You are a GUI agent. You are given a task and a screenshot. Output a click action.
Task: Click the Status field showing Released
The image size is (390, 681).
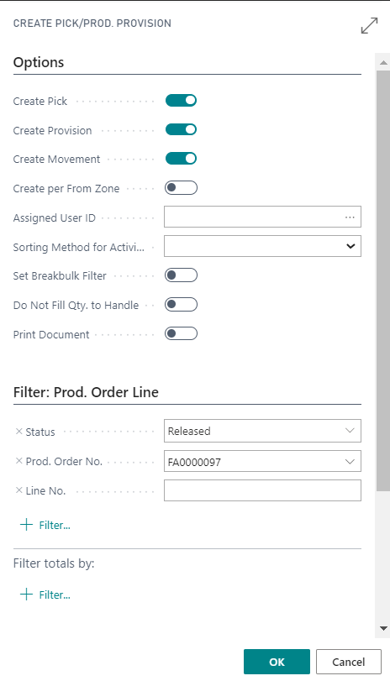pos(262,431)
